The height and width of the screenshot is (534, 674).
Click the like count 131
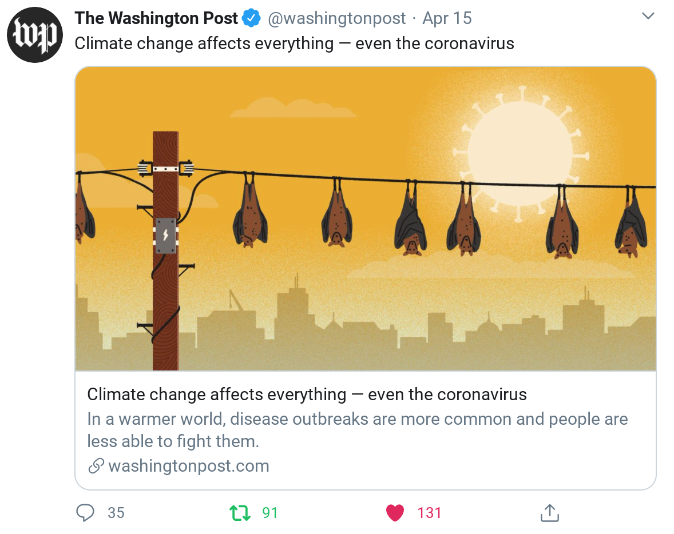(x=429, y=513)
